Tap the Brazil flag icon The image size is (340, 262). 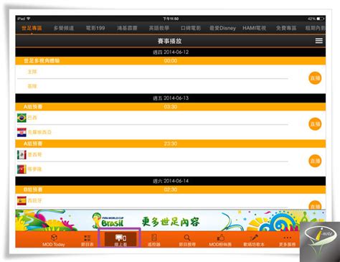[x=22, y=118]
